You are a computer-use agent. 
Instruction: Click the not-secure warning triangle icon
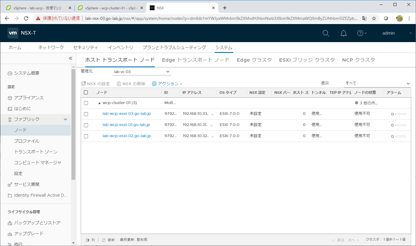(x=38, y=18)
